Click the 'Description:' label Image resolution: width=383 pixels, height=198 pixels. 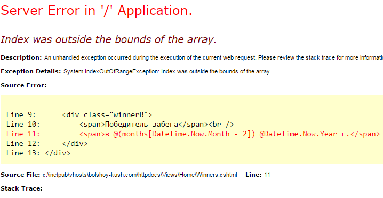click(x=21, y=58)
